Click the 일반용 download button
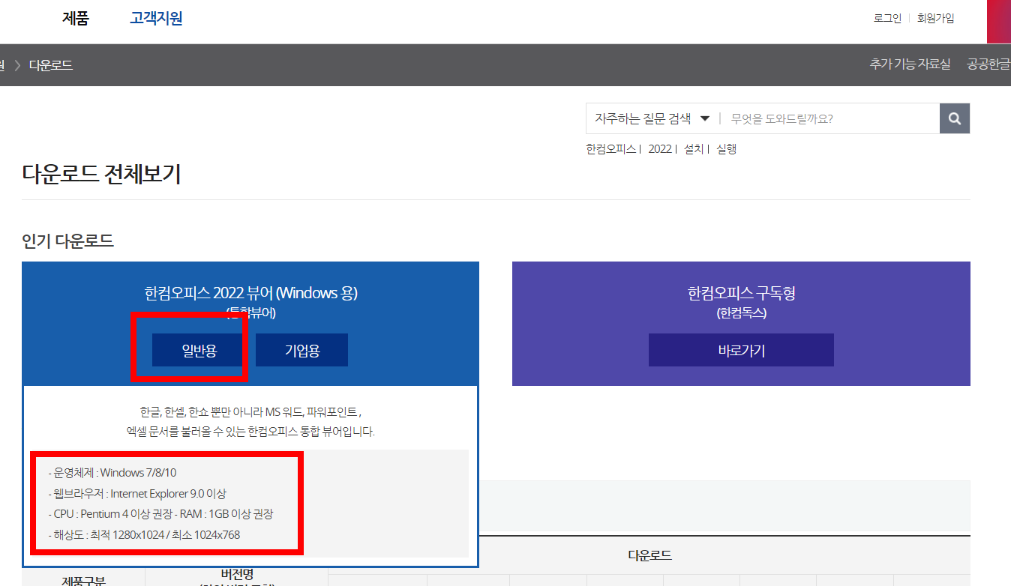Screen dimensions: 1011x586 [197, 349]
